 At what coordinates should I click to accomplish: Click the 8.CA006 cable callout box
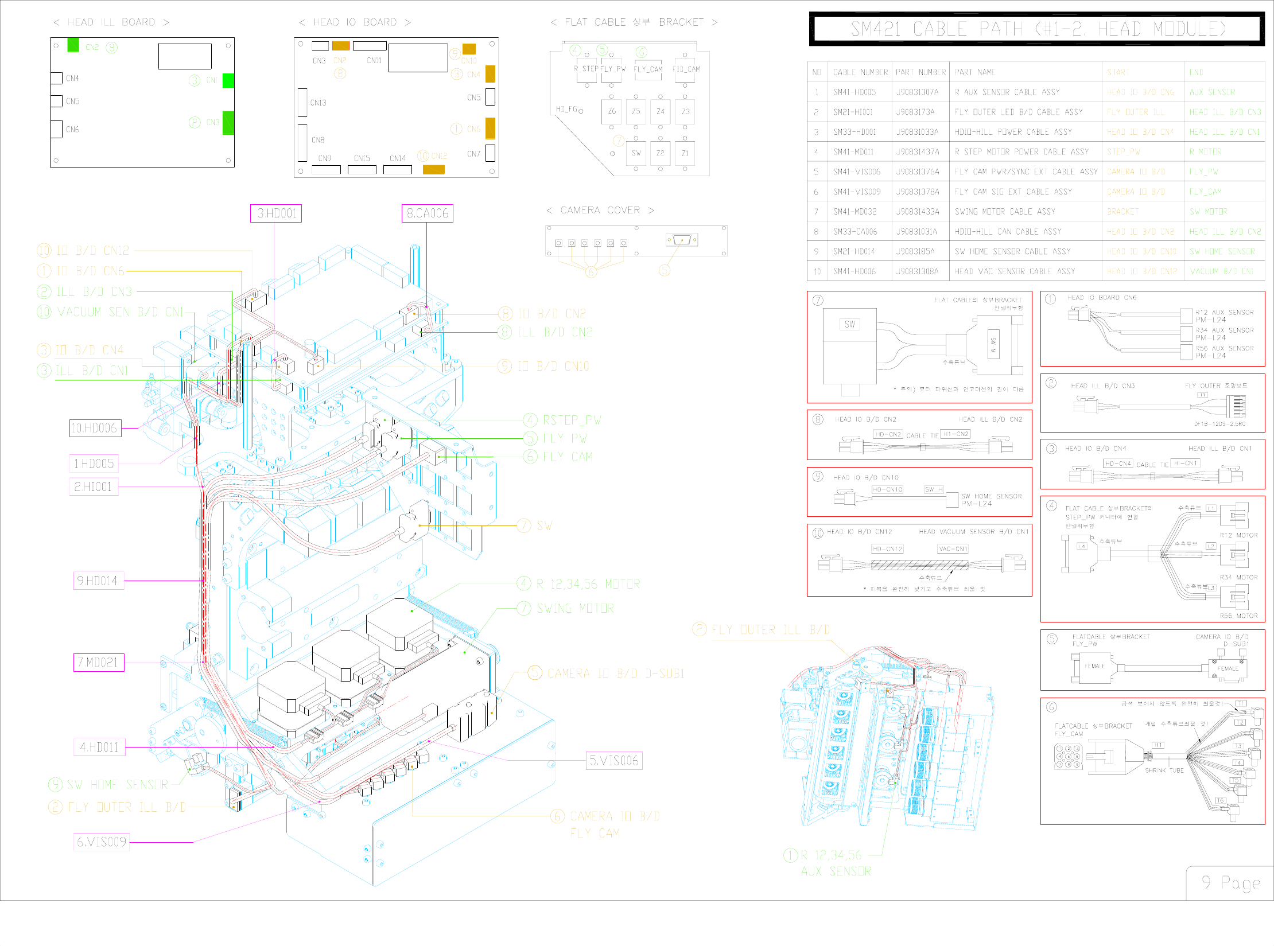click(x=427, y=213)
